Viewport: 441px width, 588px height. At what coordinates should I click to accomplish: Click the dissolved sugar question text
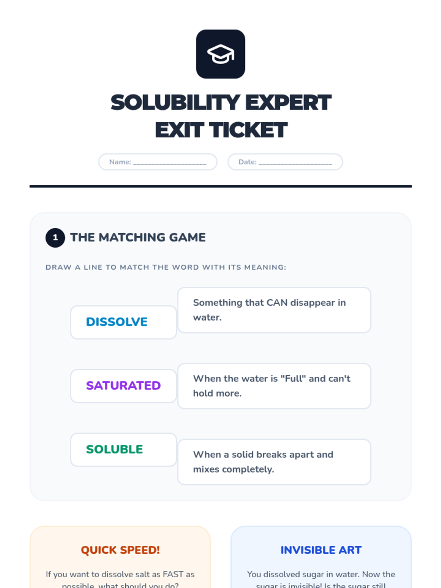click(x=321, y=579)
